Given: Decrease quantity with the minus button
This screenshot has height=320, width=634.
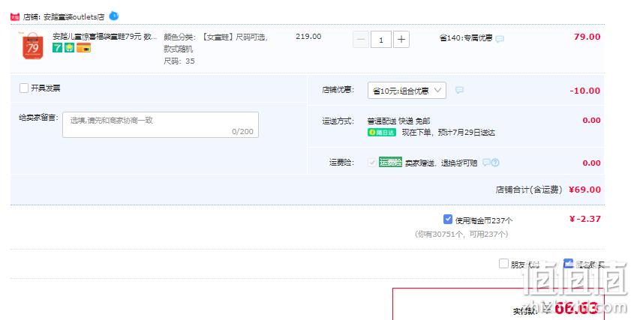Looking at the screenshot, I should click(x=361, y=39).
